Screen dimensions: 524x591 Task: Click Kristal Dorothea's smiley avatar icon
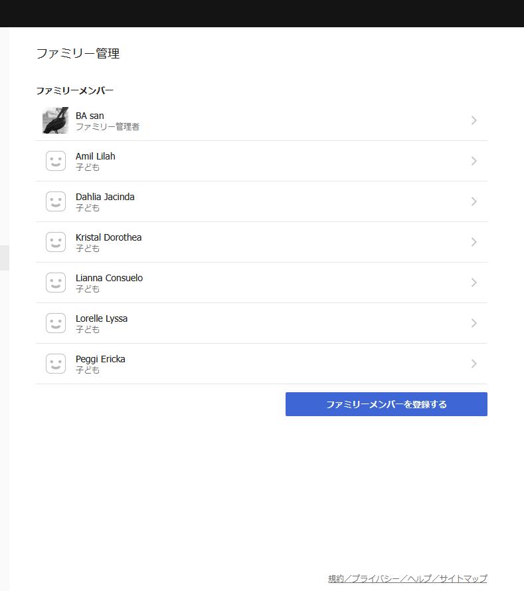[x=56, y=242]
